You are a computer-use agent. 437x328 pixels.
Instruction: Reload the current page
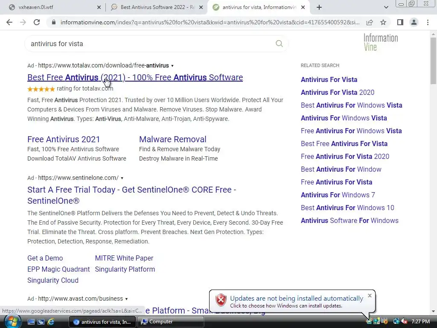37,22
